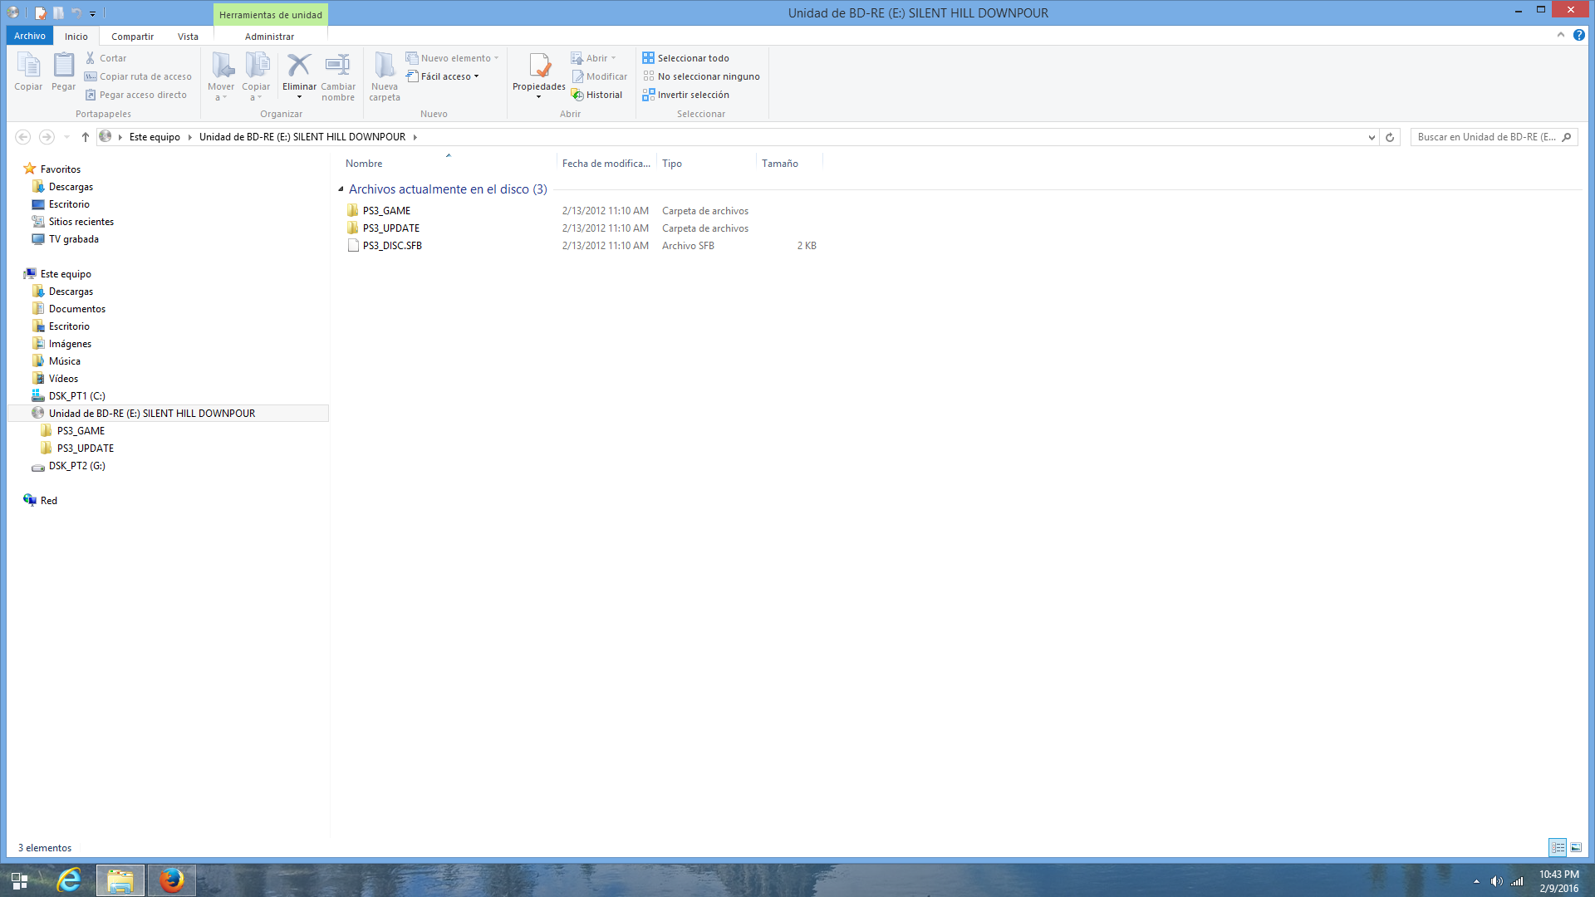Viewport: 1595px width, 897px height.
Task: Sort by the Tamaño column header
Action: point(779,164)
